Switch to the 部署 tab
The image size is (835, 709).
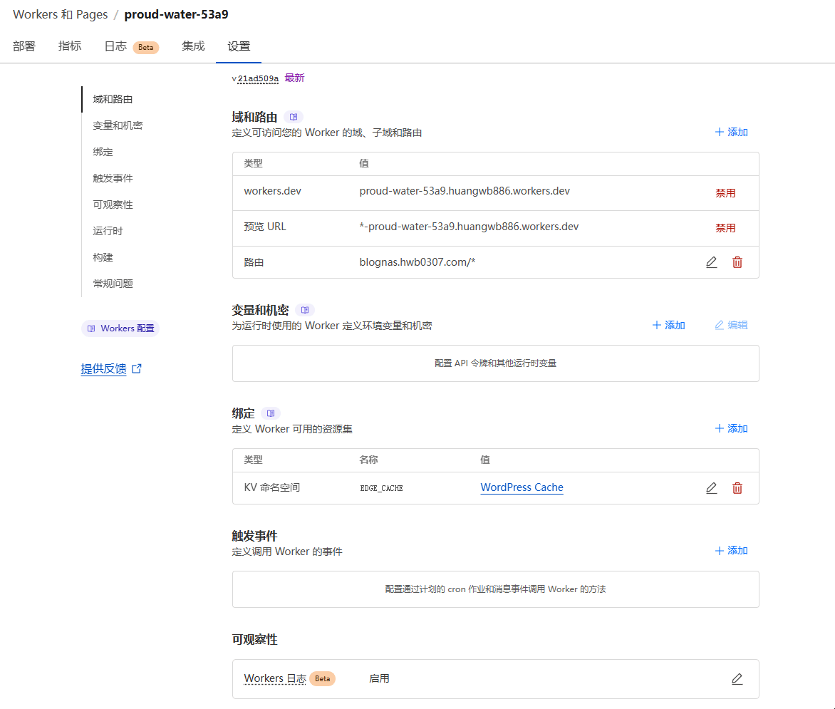click(24, 46)
